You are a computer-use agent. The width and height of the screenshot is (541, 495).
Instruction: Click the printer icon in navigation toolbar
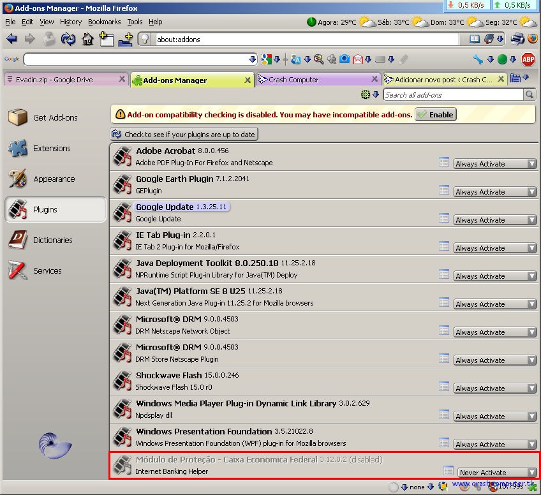[517, 39]
